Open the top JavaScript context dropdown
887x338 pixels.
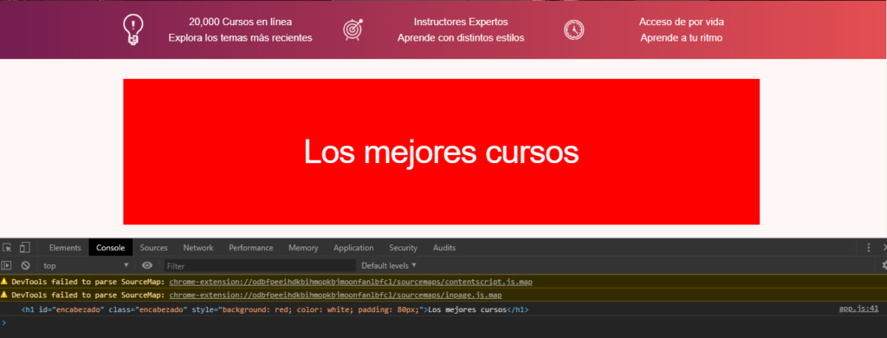click(86, 265)
